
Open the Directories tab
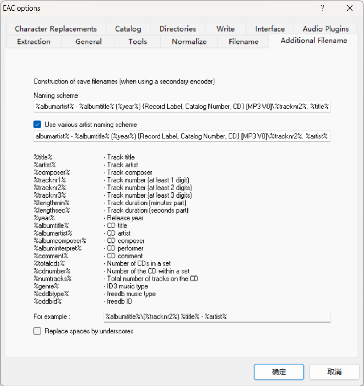177,28
